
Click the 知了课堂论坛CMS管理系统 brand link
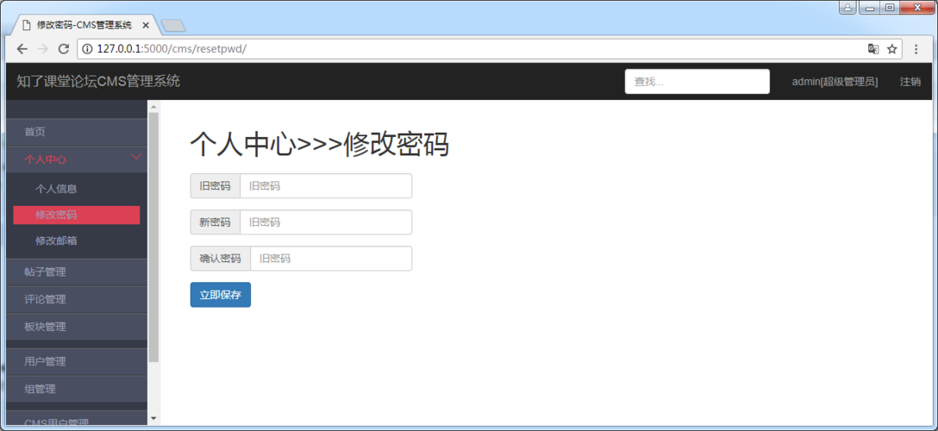[x=98, y=81]
